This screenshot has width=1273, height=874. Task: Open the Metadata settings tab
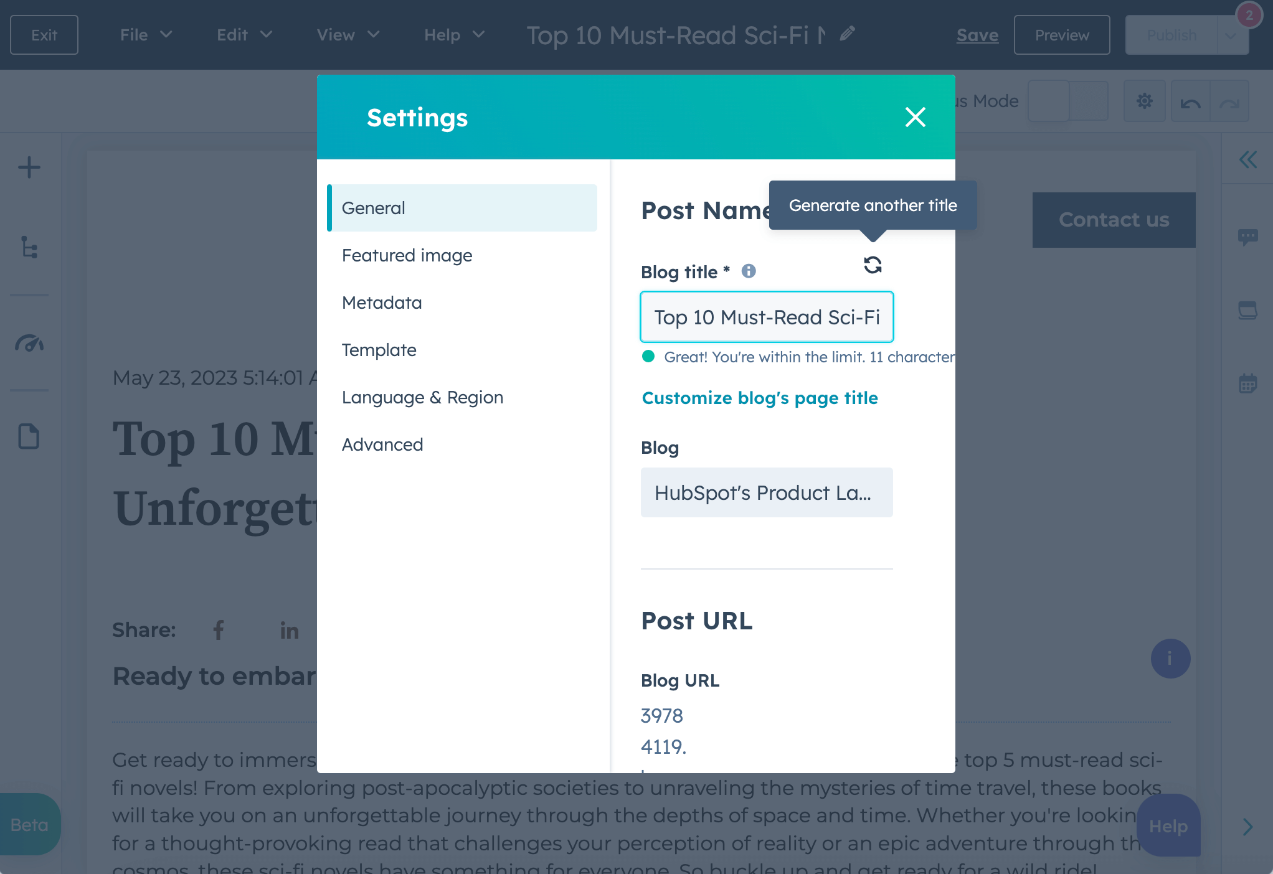pyautogui.click(x=382, y=302)
